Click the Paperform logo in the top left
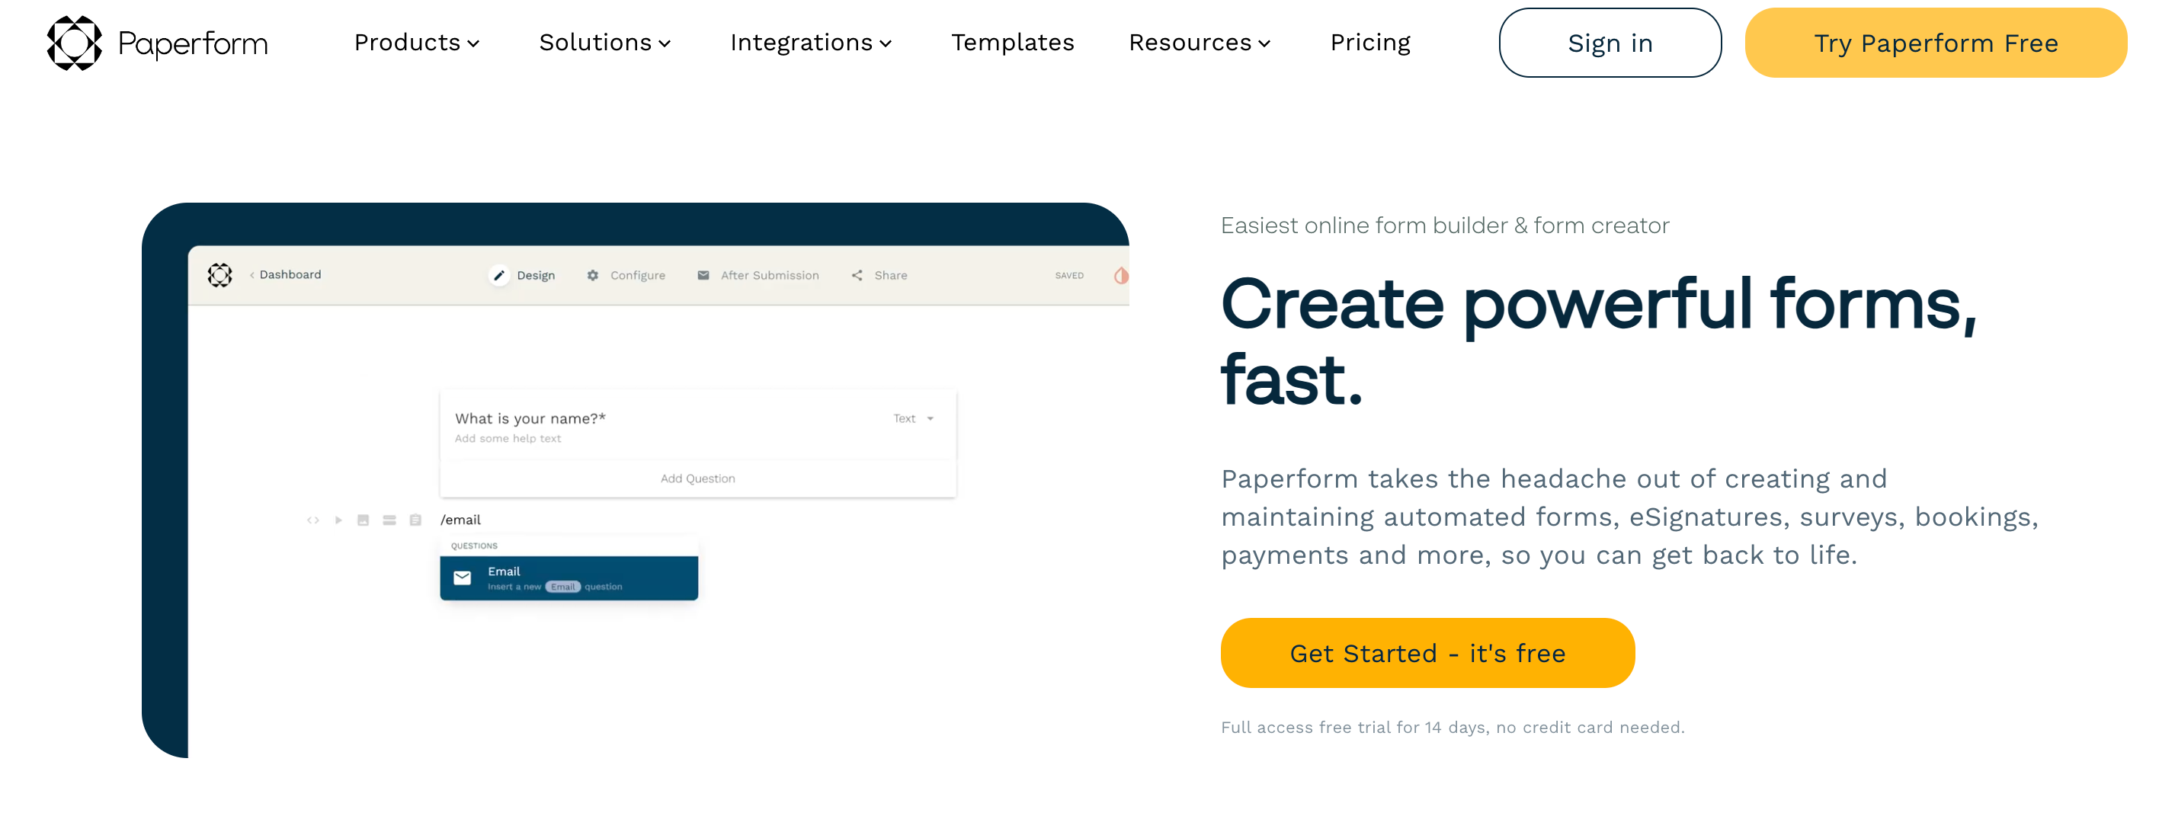The width and height of the screenshot is (2175, 832). pyautogui.click(x=156, y=43)
